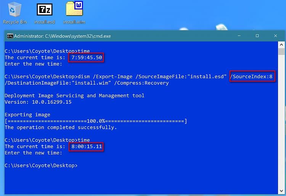The width and height of the screenshot is (286, 196).
Task: Click the second 'Enter the new time:' line
Action: [x=34, y=153]
